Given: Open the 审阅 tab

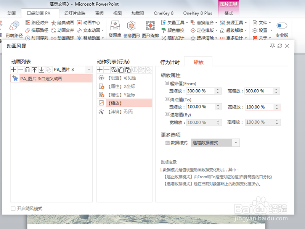Looking at the screenshot, I should click(x=99, y=13).
